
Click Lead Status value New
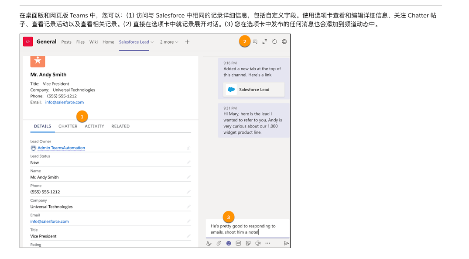coord(35,162)
